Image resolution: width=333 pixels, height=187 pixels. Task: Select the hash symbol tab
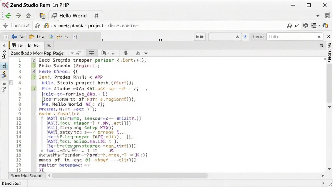click(96, 16)
